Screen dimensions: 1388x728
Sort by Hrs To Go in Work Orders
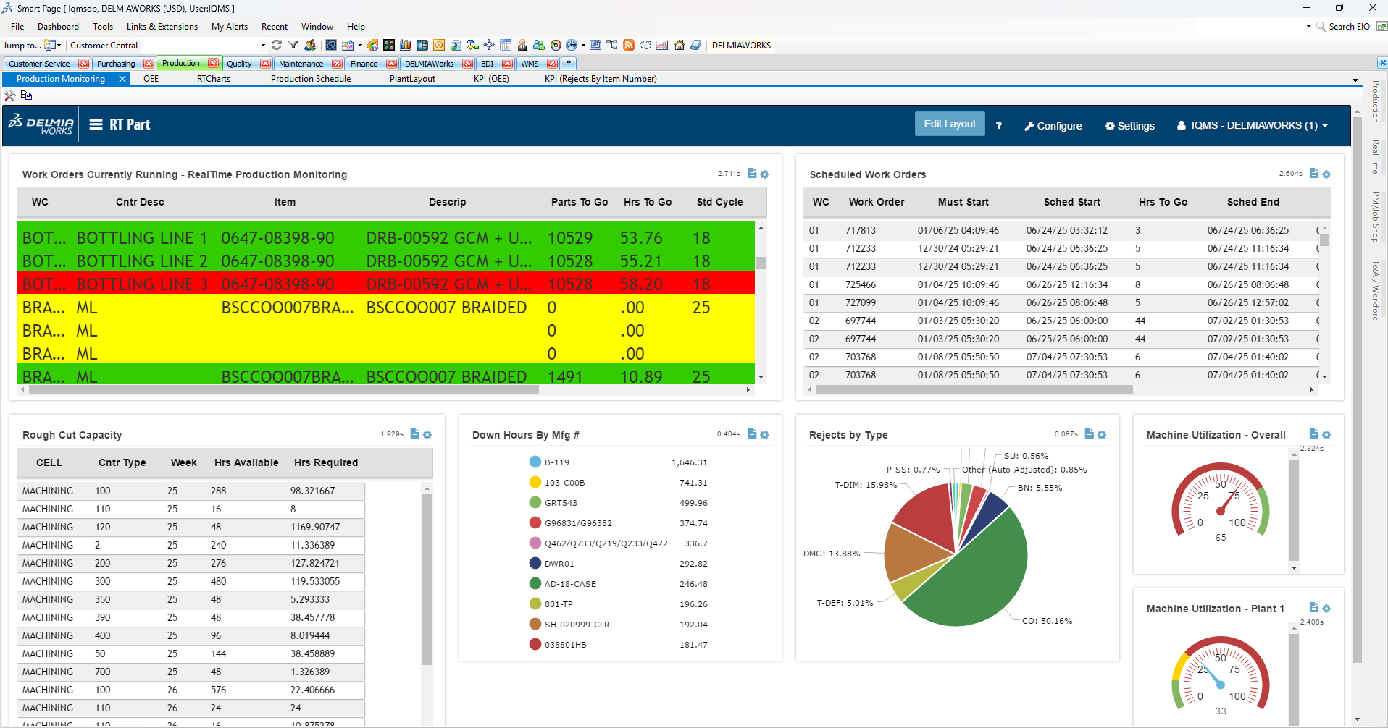[648, 202]
